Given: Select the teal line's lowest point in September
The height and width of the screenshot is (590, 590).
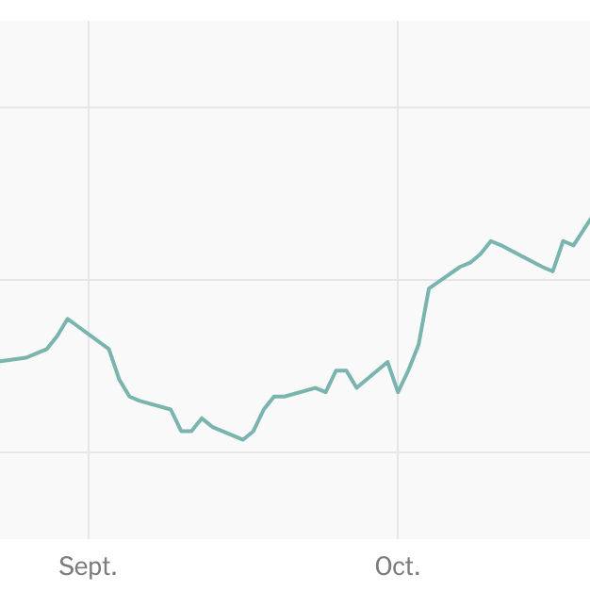Looking at the screenshot, I should point(243,439).
